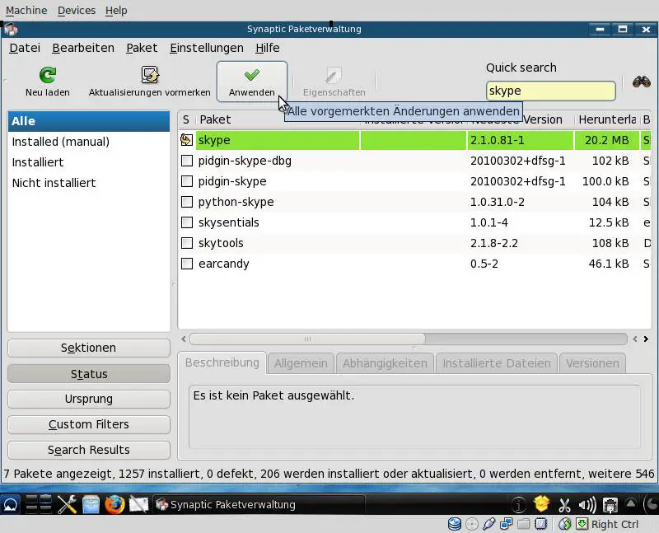Click the VirtualBox virtualization chip status icon
The height and width of the screenshot is (533, 659).
tap(540, 524)
